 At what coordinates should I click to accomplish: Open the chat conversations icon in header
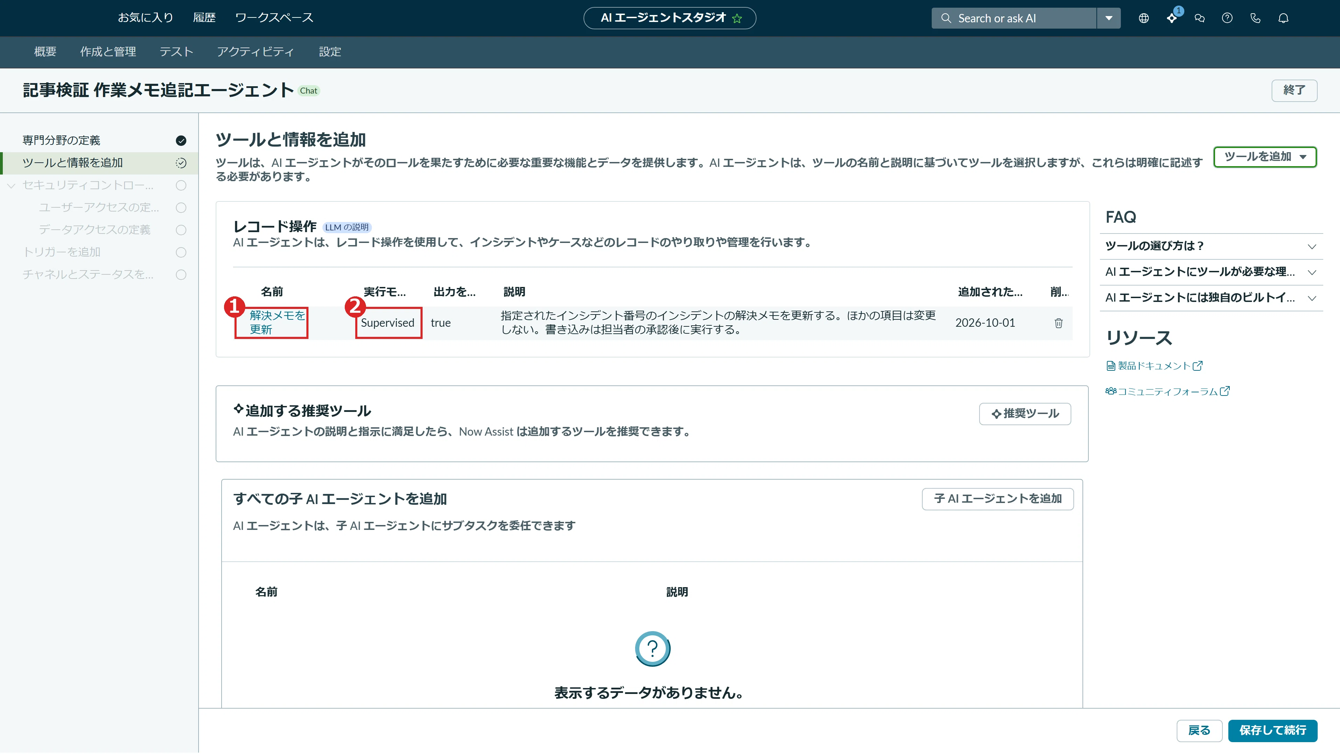coord(1200,18)
